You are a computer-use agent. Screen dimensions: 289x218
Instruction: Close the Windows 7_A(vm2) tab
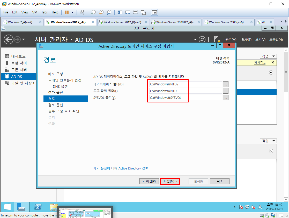tap(40, 22)
